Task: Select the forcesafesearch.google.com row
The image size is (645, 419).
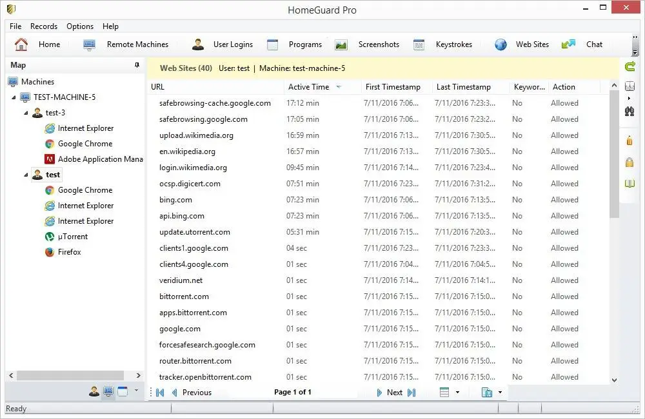Action: tap(377, 345)
